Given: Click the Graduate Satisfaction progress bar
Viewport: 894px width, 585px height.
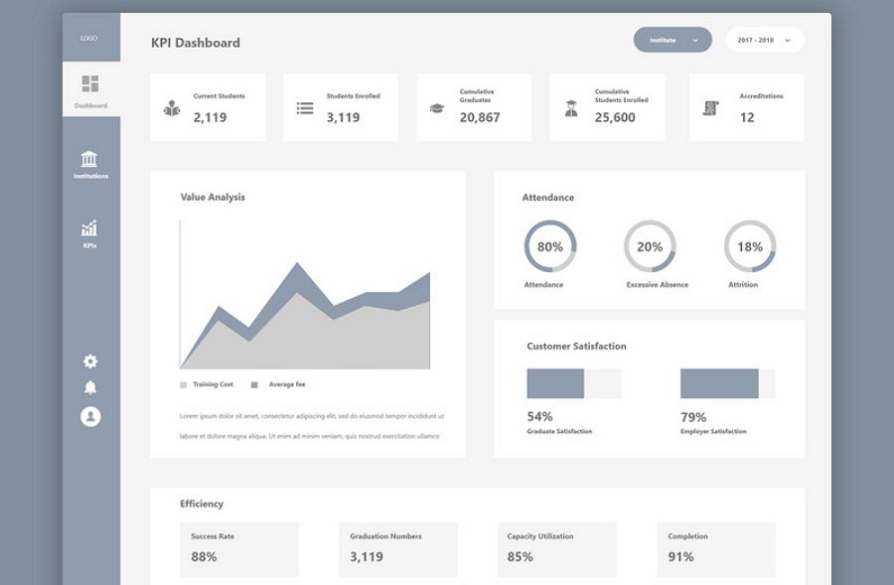Looking at the screenshot, I should pos(573,383).
